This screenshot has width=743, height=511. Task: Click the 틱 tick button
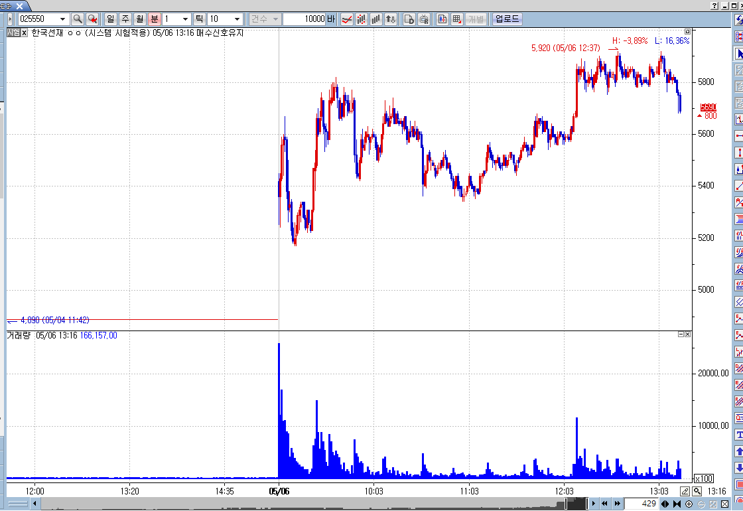199,19
